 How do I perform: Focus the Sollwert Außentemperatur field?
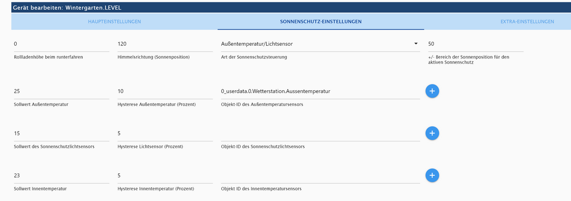coord(62,91)
